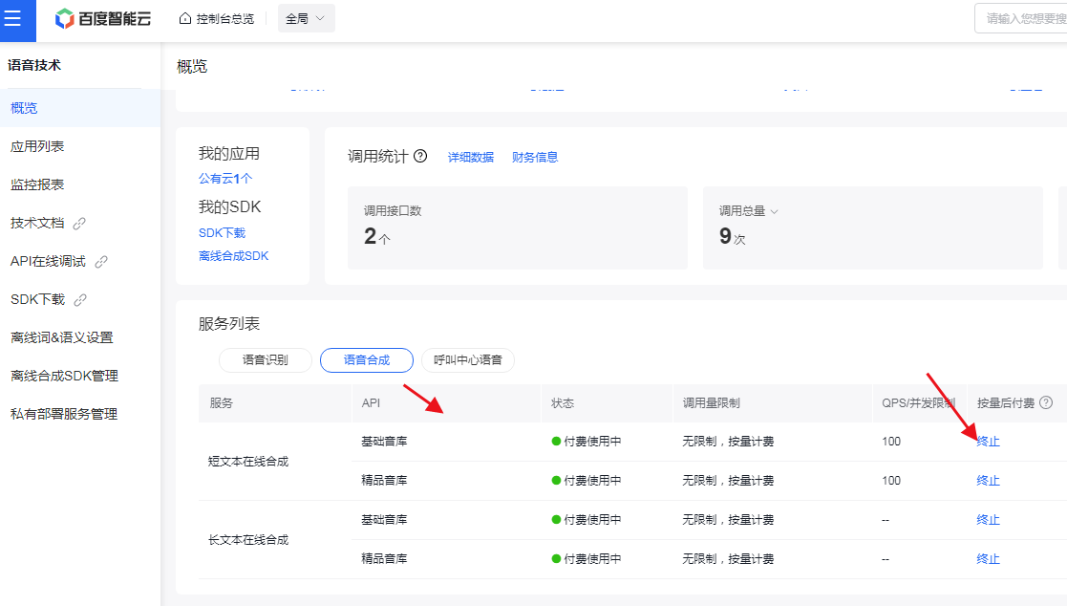Open SDK下载 in the sidebar
The width and height of the screenshot is (1067, 606).
click(37, 299)
